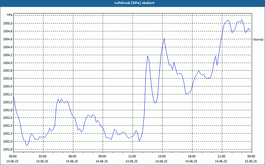Click the 03:00 time axis label
The width and height of the screenshot is (265, 165).
tap(43, 156)
